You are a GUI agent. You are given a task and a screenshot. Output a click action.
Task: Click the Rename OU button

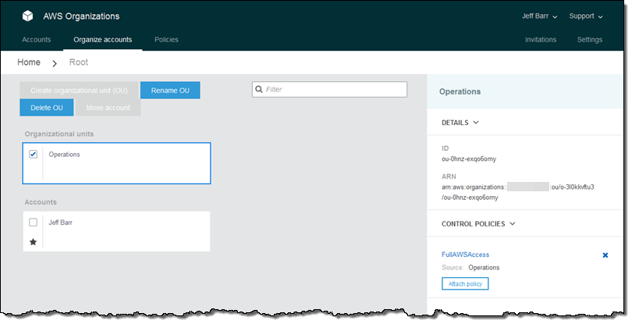(x=170, y=91)
